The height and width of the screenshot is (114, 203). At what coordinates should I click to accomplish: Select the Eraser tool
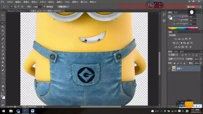3,54
